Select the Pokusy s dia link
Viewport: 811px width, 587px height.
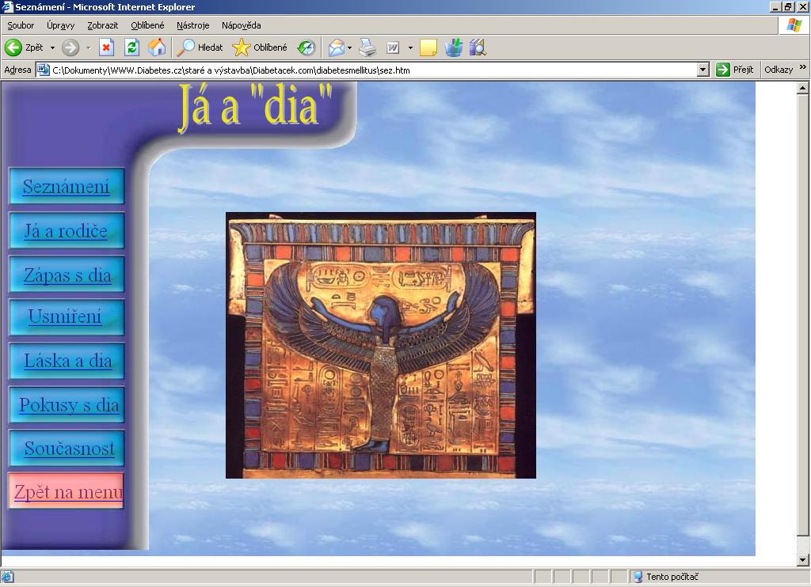[x=70, y=404]
